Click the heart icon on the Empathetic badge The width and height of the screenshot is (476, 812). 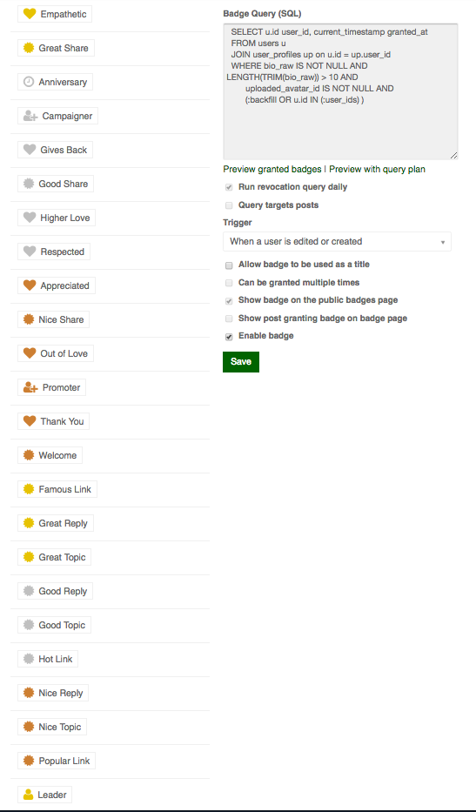(30, 14)
